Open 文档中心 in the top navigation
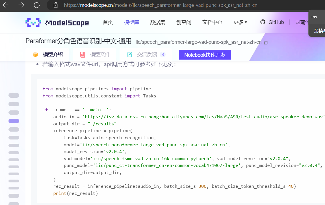 click(212, 22)
